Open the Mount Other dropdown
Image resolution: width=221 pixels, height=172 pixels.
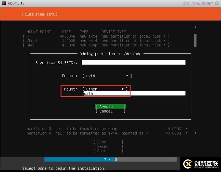tap(105, 89)
